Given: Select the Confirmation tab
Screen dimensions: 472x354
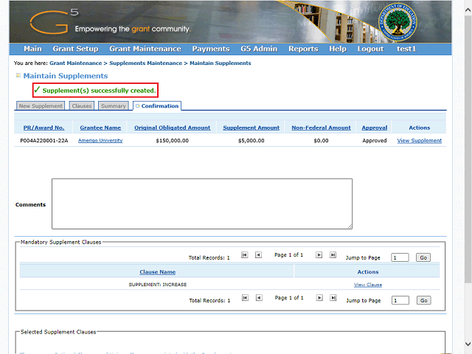Looking at the screenshot, I should click(x=157, y=106).
